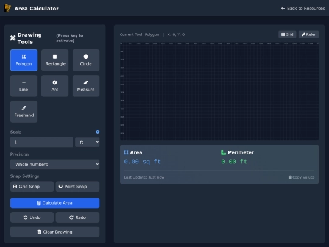This screenshot has width=329, height=247.
Task: Click the Perimeter ruler icon
Action: (x=224, y=152)
